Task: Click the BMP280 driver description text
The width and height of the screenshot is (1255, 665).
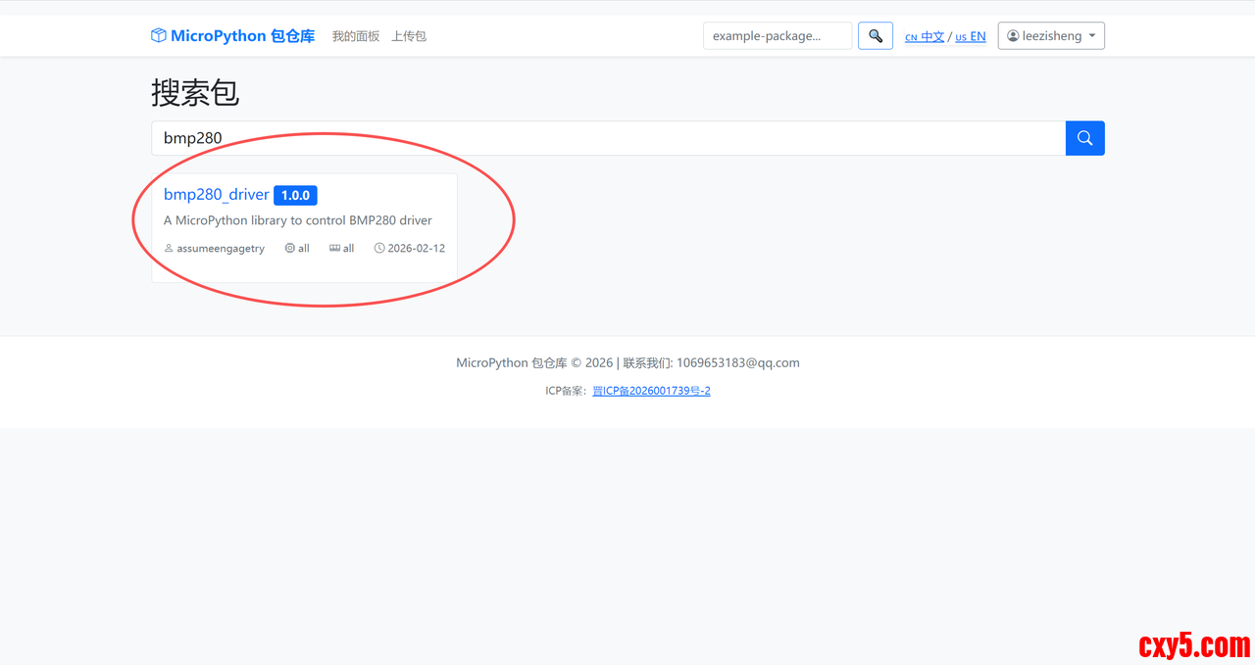Action: [x=297, y=220]
